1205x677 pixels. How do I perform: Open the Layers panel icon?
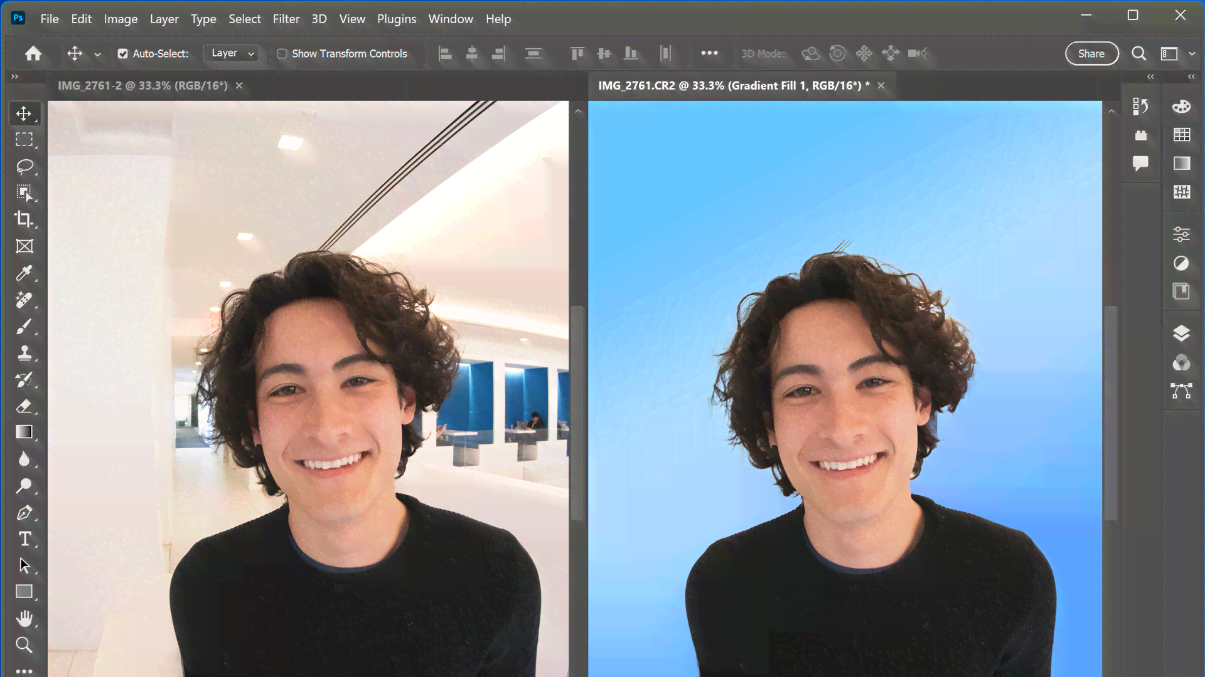[1181, 333]
